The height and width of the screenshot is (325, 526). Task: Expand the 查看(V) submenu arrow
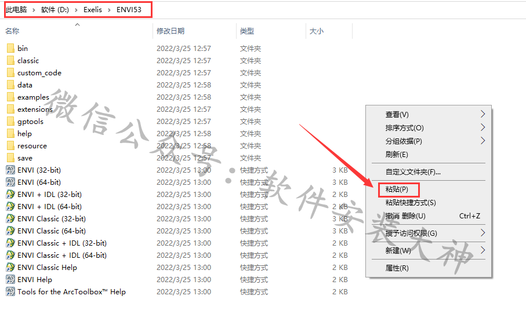(483, 114)
